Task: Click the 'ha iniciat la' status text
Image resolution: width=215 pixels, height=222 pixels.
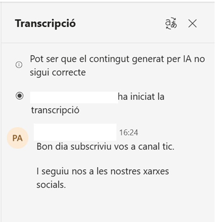Action: click(x=141, y=97)
